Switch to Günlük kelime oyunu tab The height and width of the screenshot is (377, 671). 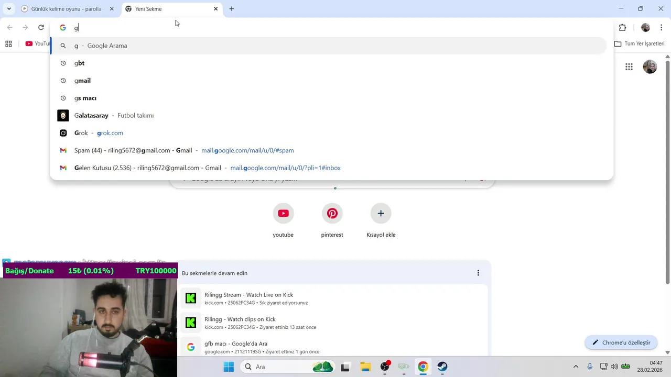point(68,9)
